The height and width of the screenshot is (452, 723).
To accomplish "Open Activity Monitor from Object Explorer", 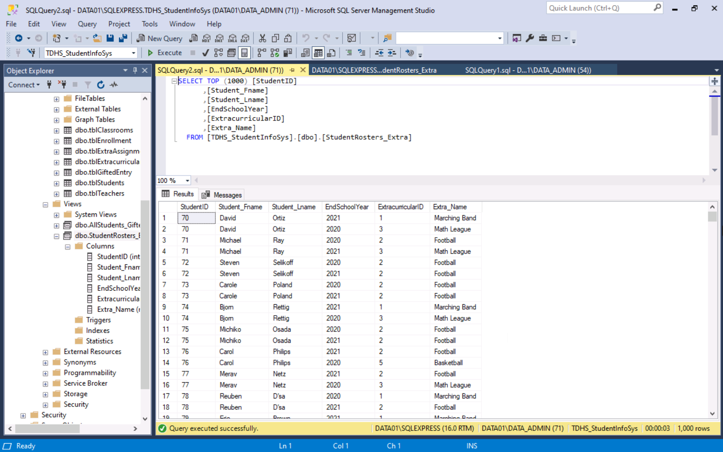I will 114,85.
